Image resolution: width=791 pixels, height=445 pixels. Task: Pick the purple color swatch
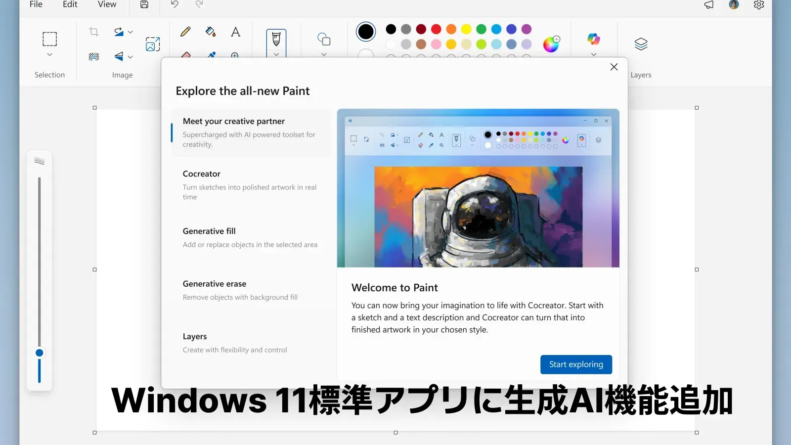coord(527,29)
